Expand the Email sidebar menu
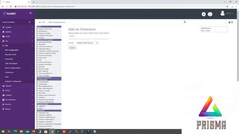This screenshot has height=134, width=239. (18, 36)
